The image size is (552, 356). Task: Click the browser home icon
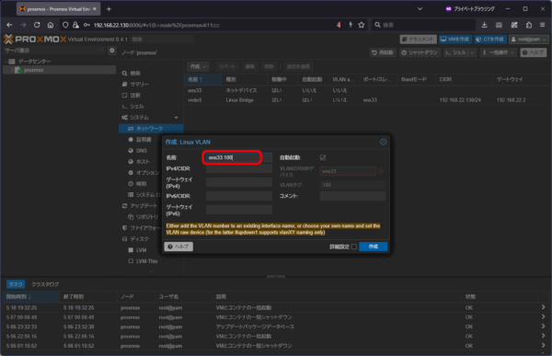(51, 25)
